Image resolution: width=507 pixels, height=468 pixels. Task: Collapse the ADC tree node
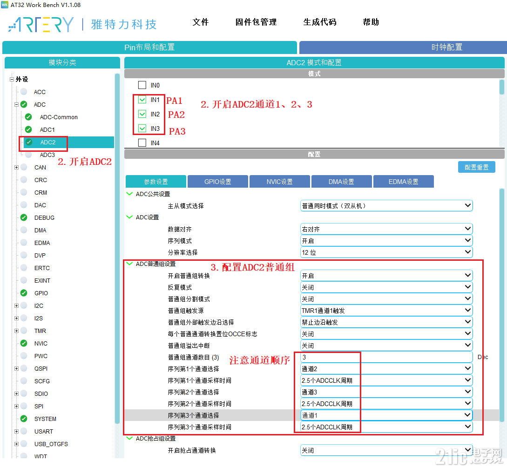tap(16, 104)
